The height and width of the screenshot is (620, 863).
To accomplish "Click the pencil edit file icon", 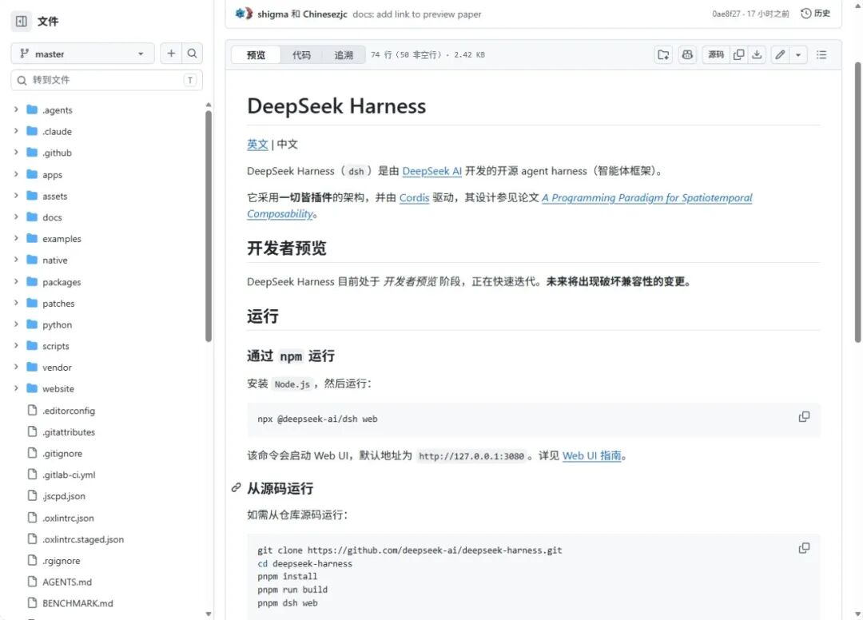I will (x=780, y=54).
